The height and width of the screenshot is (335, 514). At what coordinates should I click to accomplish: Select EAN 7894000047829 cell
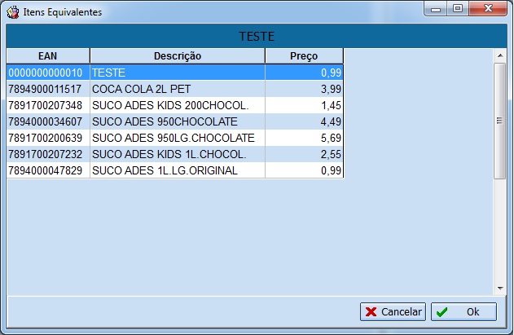click(x=48, y=170)
